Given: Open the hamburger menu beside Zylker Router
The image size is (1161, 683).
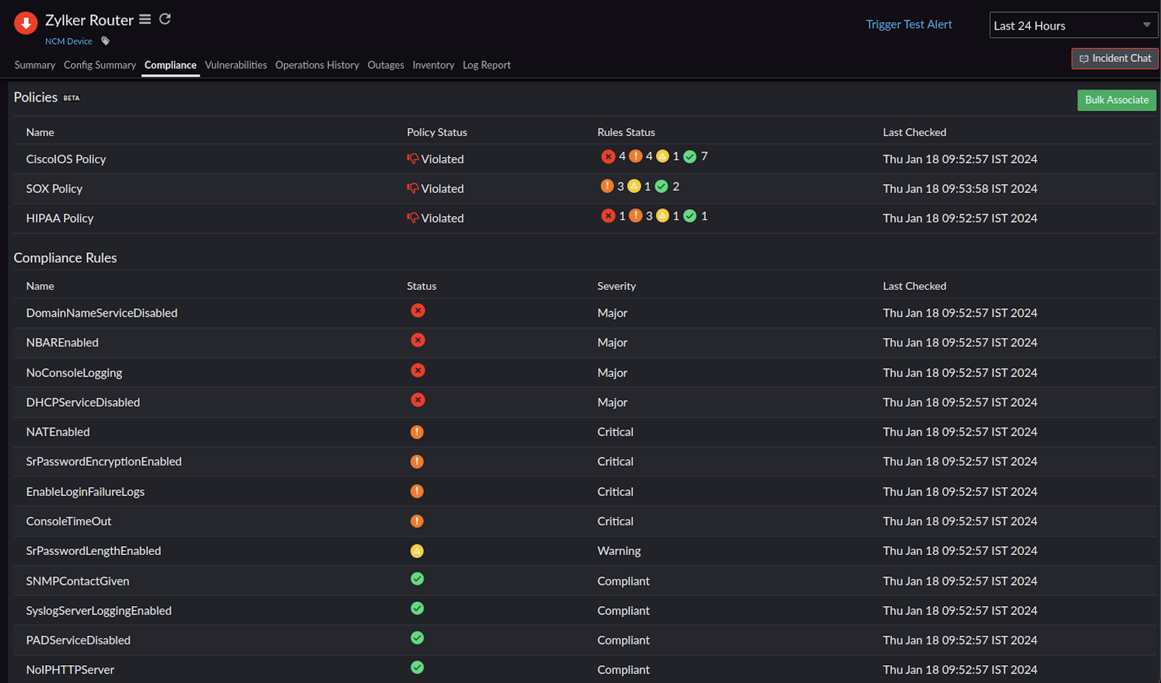Looking at the screenshot, I should tap(145, 19).
